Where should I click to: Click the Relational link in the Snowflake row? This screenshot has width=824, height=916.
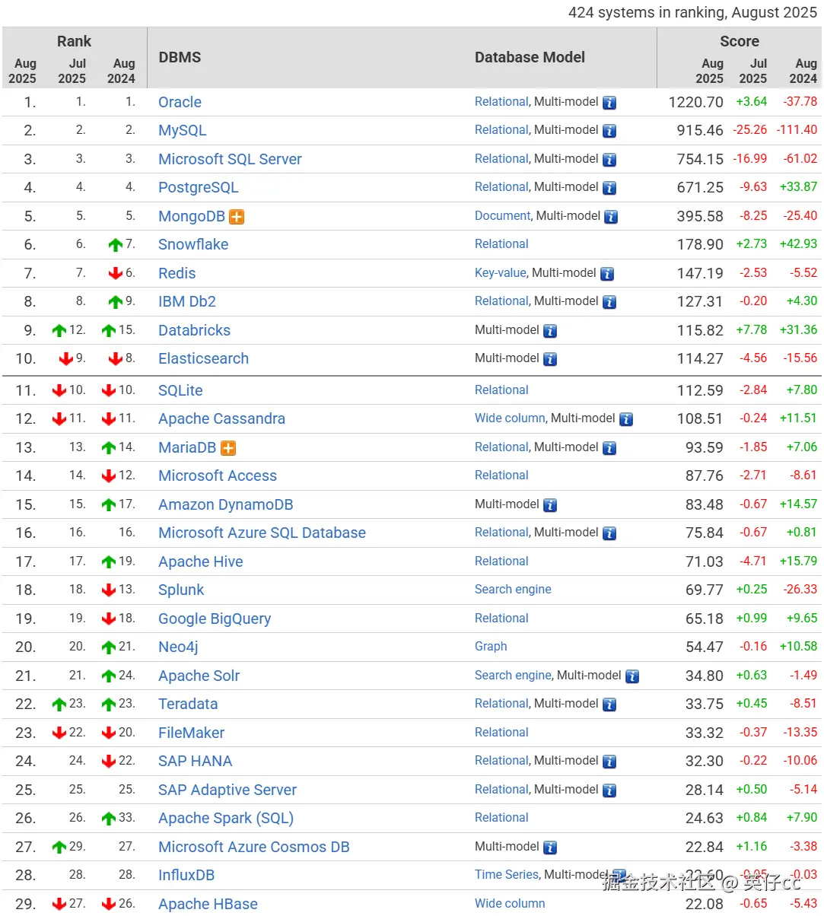pyautogui.click(x=501, y=244)
